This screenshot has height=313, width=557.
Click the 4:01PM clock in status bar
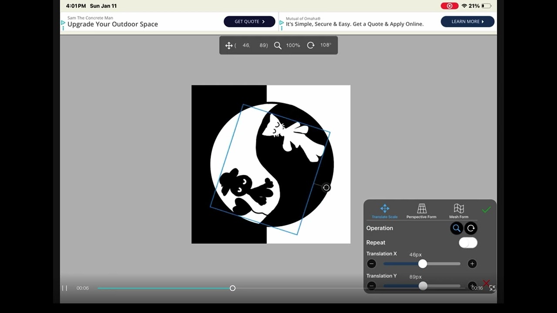click(x=76, y=6)
